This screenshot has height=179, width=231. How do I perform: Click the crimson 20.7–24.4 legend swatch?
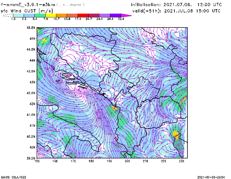pyautogui.click(x=94, y=15)
